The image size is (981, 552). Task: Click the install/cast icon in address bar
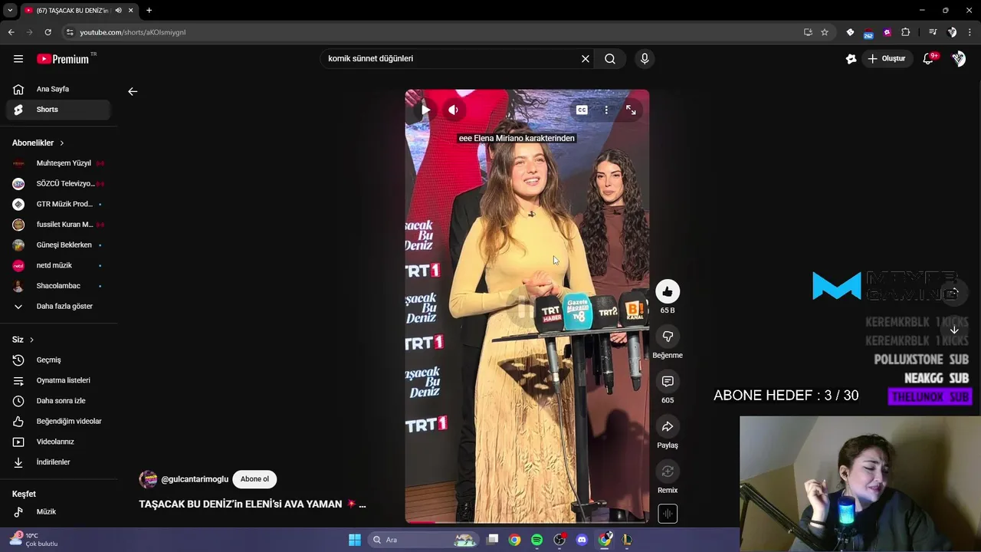point(808,32)
